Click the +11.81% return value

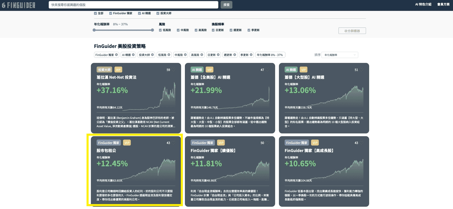pyautogui.click(x=206, y=164)
